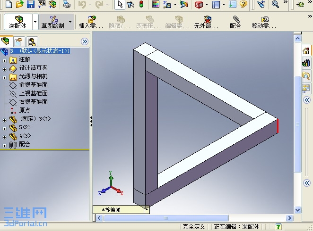Expand the 注解 tree node
This screenshot has height=231, width=313.
4,61
